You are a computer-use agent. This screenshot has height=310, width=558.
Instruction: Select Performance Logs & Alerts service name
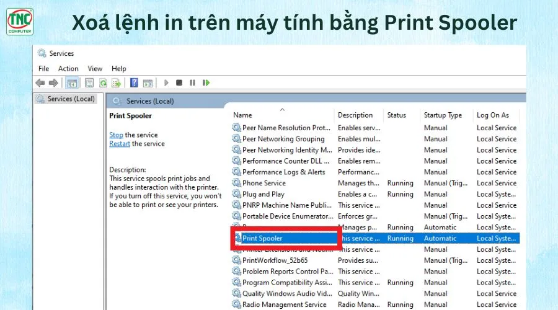(x=283, y=172)
